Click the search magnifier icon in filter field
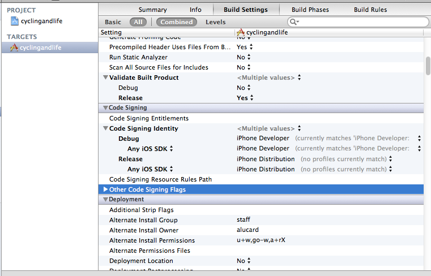The width and height of the screenshot is (431, 276). tap(293, 22)
